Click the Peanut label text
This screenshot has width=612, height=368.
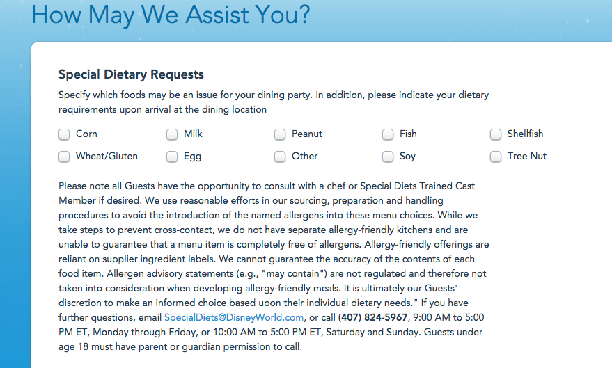point(307,134)
